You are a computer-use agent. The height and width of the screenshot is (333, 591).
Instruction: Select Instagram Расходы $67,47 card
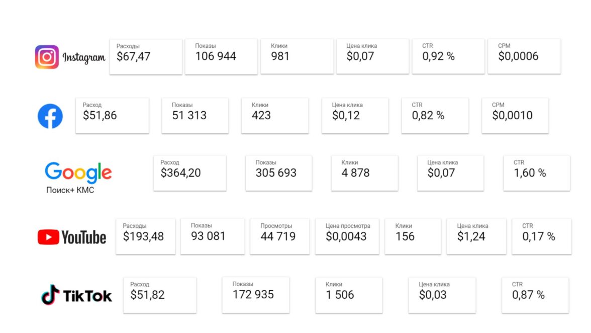pos(146,57)
